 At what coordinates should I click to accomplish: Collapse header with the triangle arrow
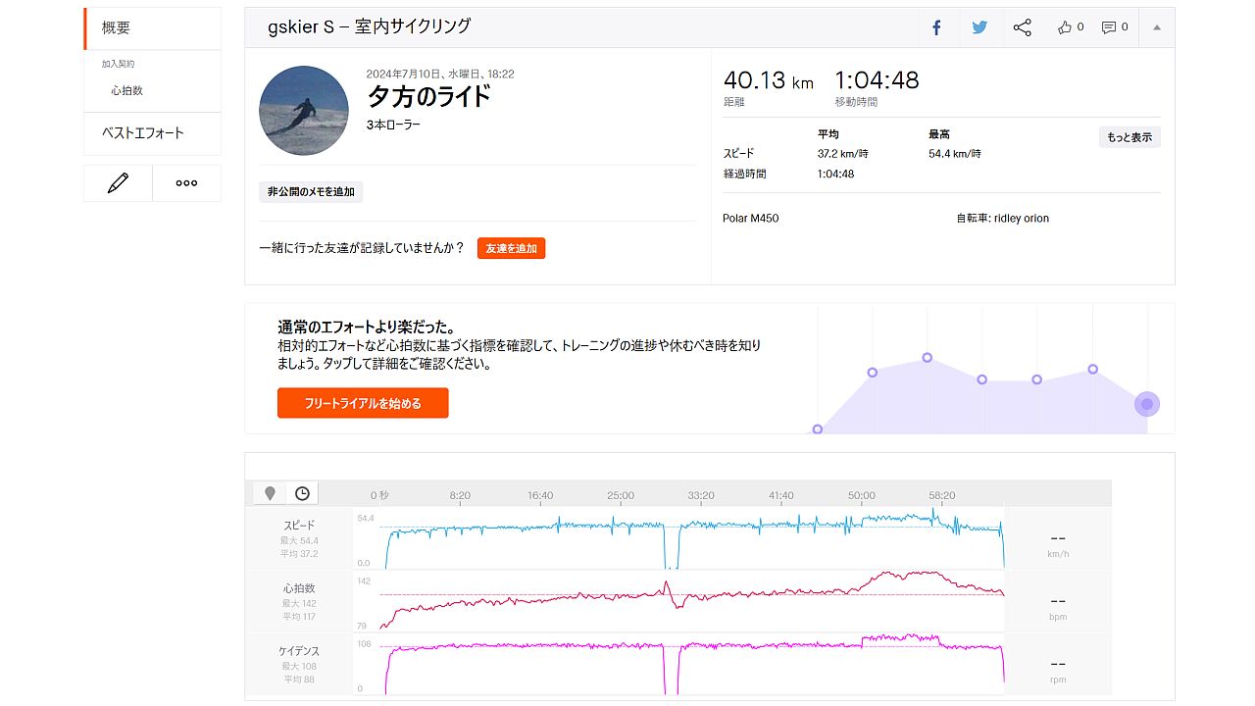[x=1157, y=27]
